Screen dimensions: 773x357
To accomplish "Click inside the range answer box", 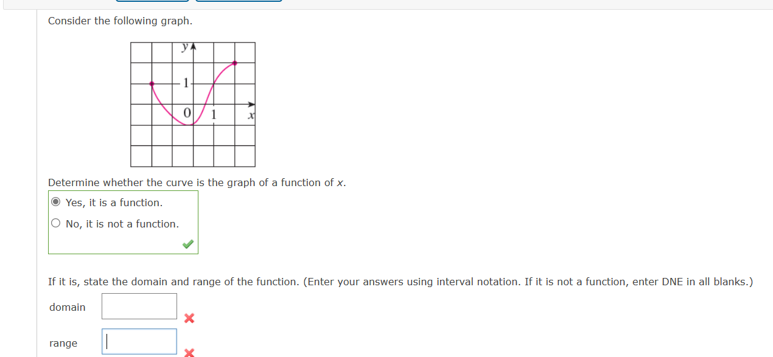I will pyautogui.click(x=139, y=341).
